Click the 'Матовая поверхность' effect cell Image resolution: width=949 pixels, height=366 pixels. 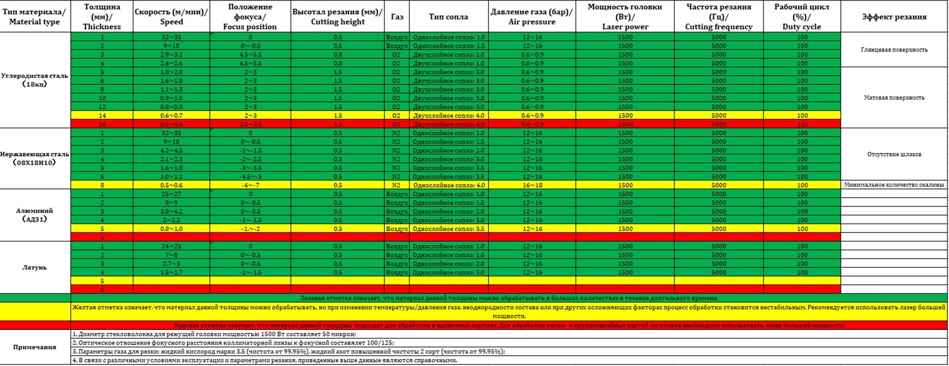tap(894, 98)
